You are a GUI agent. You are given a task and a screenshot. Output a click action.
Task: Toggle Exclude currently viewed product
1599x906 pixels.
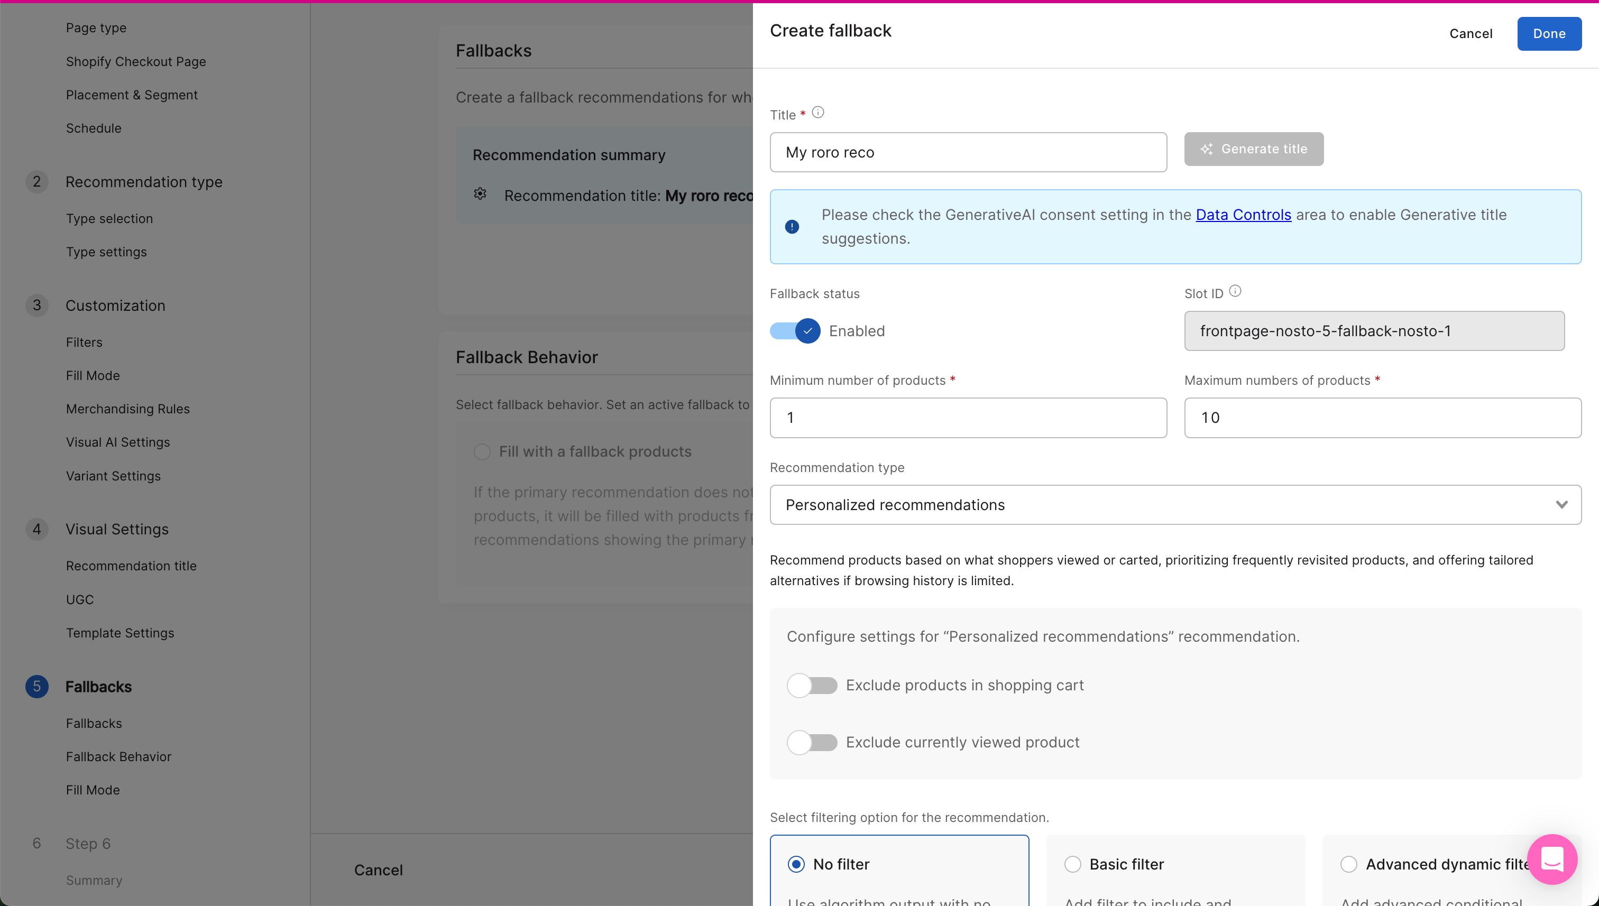point(812,742)
